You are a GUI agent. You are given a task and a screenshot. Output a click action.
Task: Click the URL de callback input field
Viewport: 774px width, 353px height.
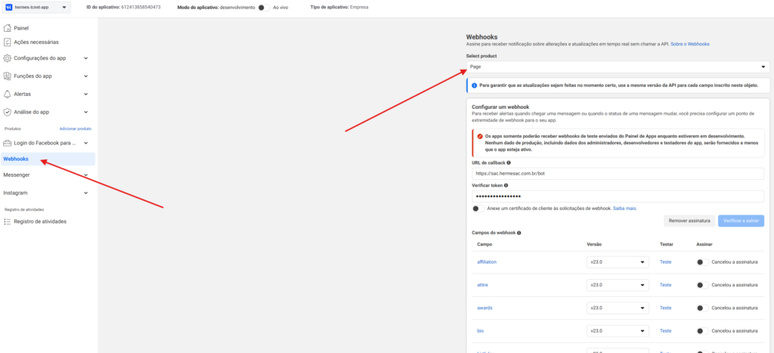click(618, 174)
